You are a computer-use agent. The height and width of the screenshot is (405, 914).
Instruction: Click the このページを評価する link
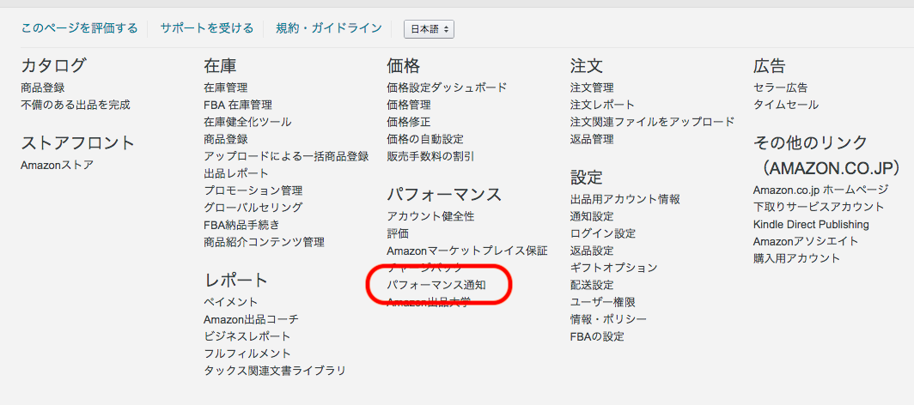[79, 28]
